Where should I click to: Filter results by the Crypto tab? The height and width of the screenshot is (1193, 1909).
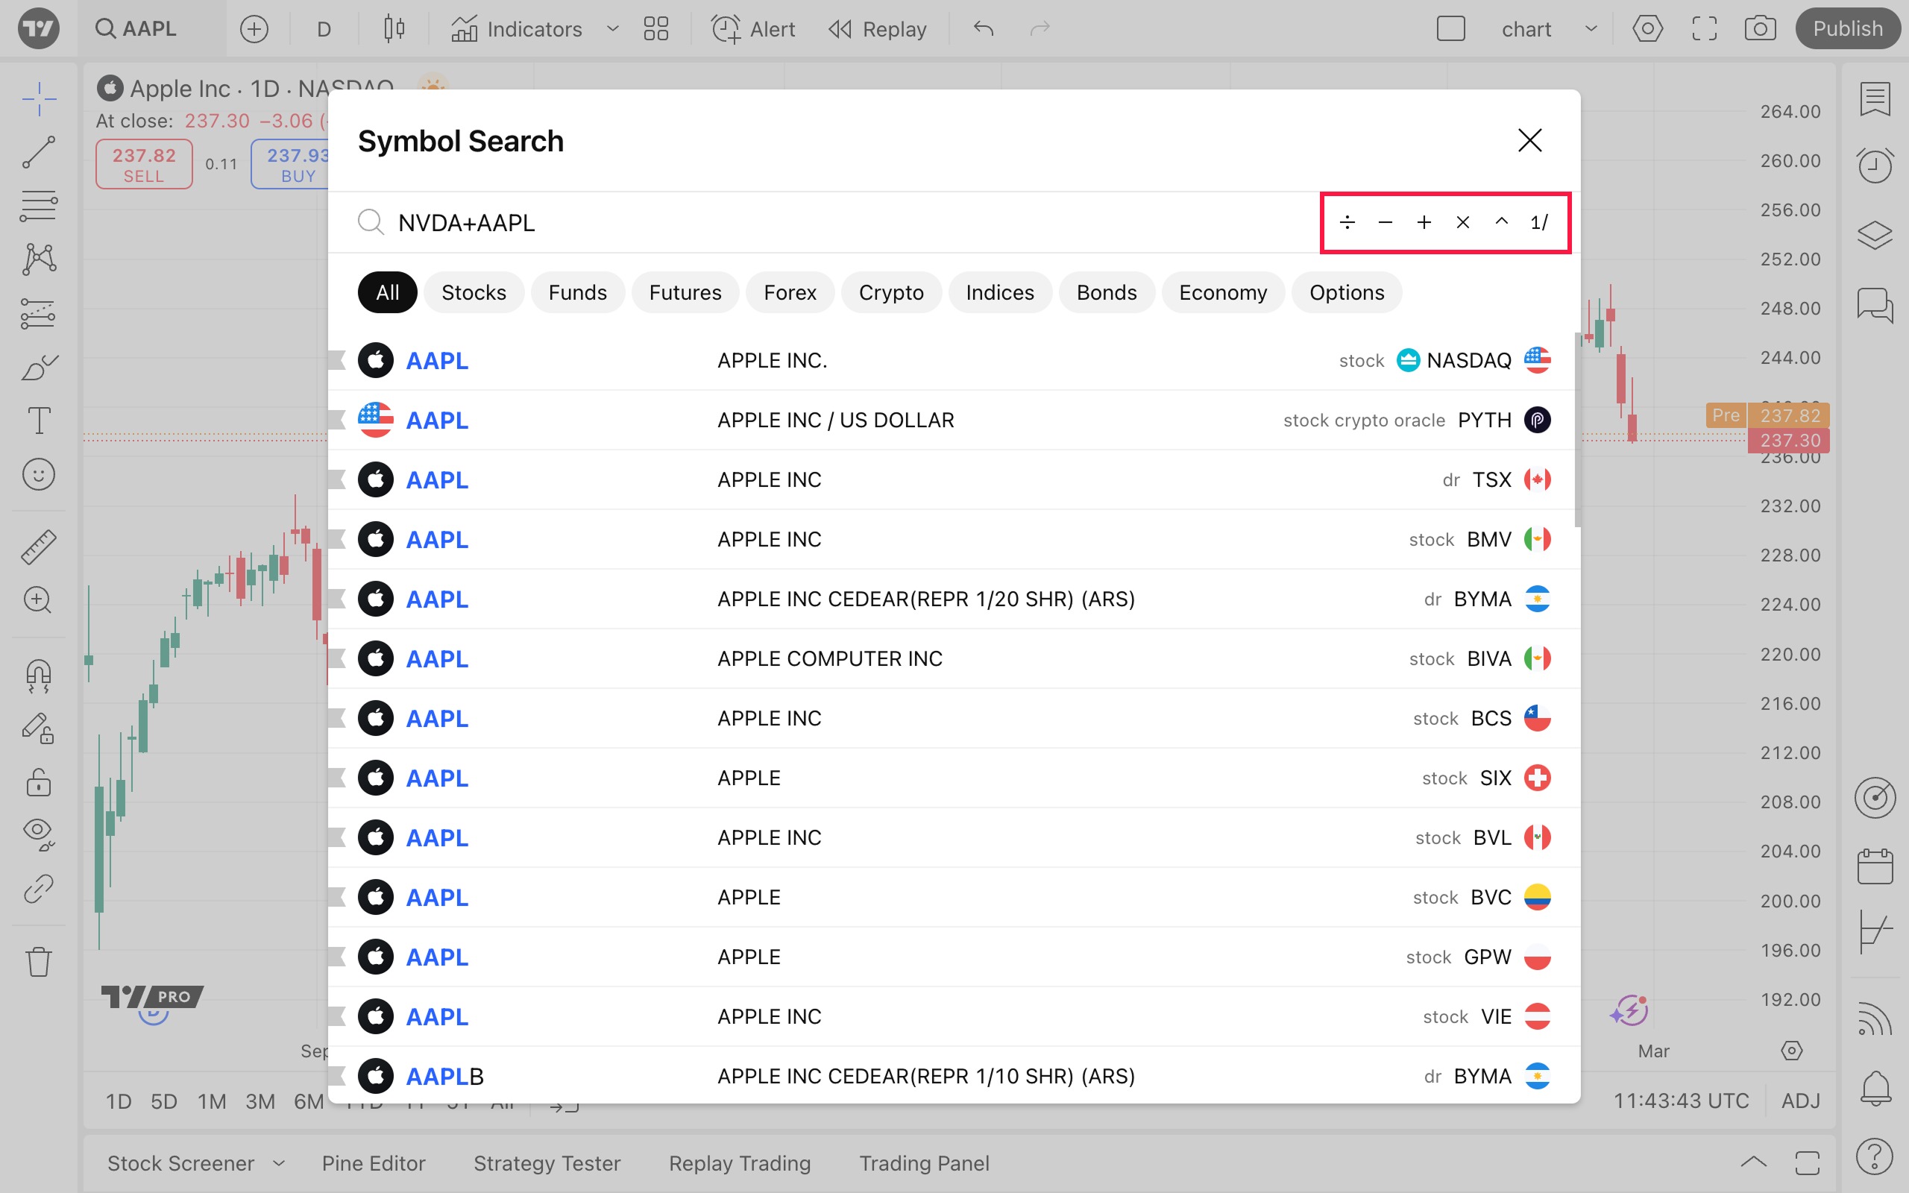click(890, 293)
